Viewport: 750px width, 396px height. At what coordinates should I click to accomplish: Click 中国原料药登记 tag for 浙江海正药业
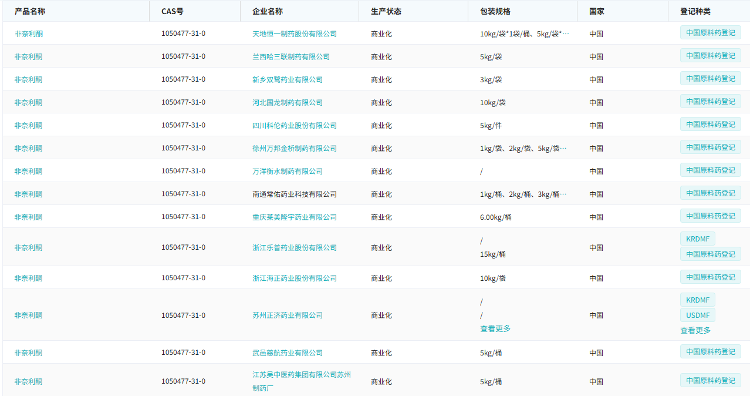coord(710,277)
